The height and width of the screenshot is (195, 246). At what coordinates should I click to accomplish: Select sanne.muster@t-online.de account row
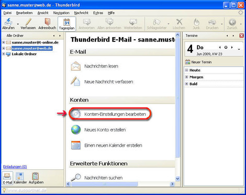(x=35, y=42)
